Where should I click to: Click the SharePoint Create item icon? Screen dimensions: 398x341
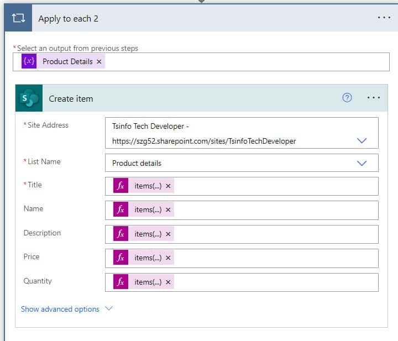point(29,98)
